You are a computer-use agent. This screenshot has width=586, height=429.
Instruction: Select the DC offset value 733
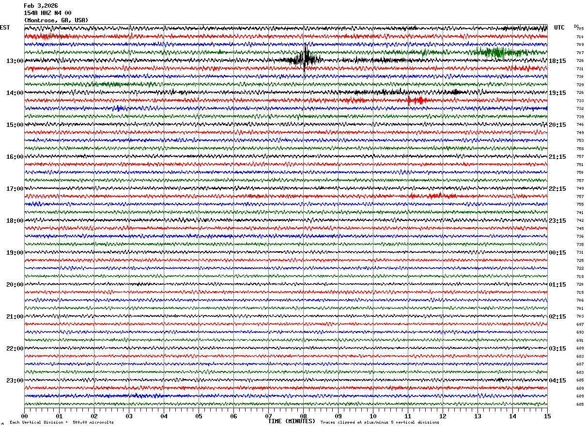[580, 101]
